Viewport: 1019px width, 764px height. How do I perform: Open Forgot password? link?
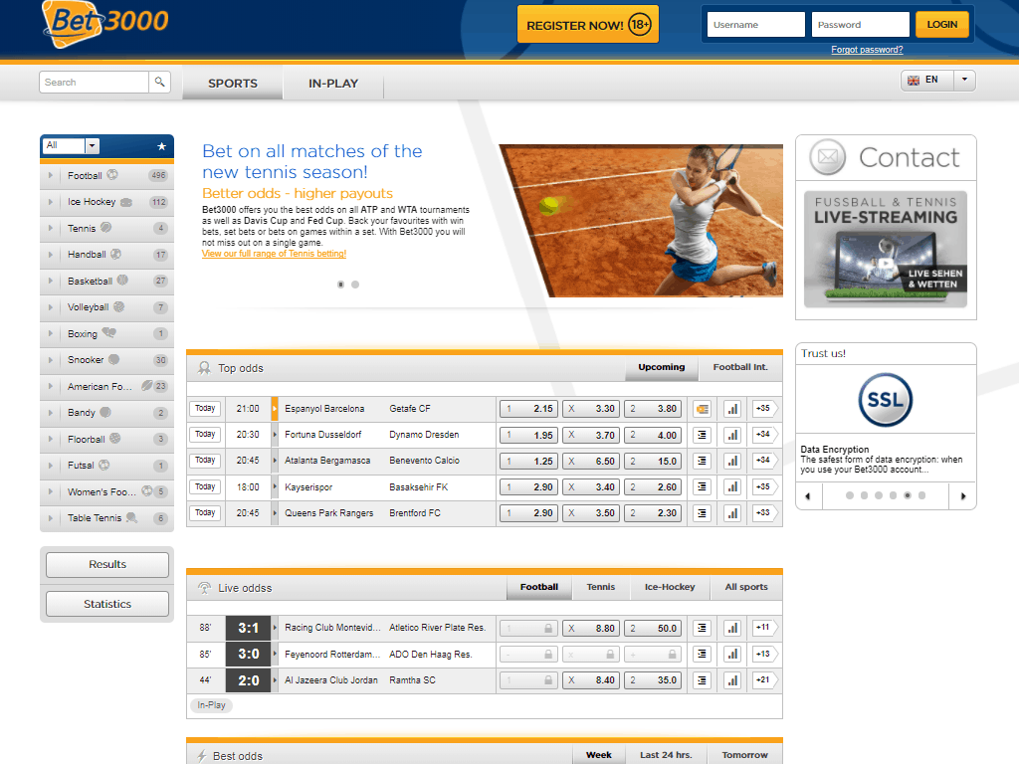point(867,50)
